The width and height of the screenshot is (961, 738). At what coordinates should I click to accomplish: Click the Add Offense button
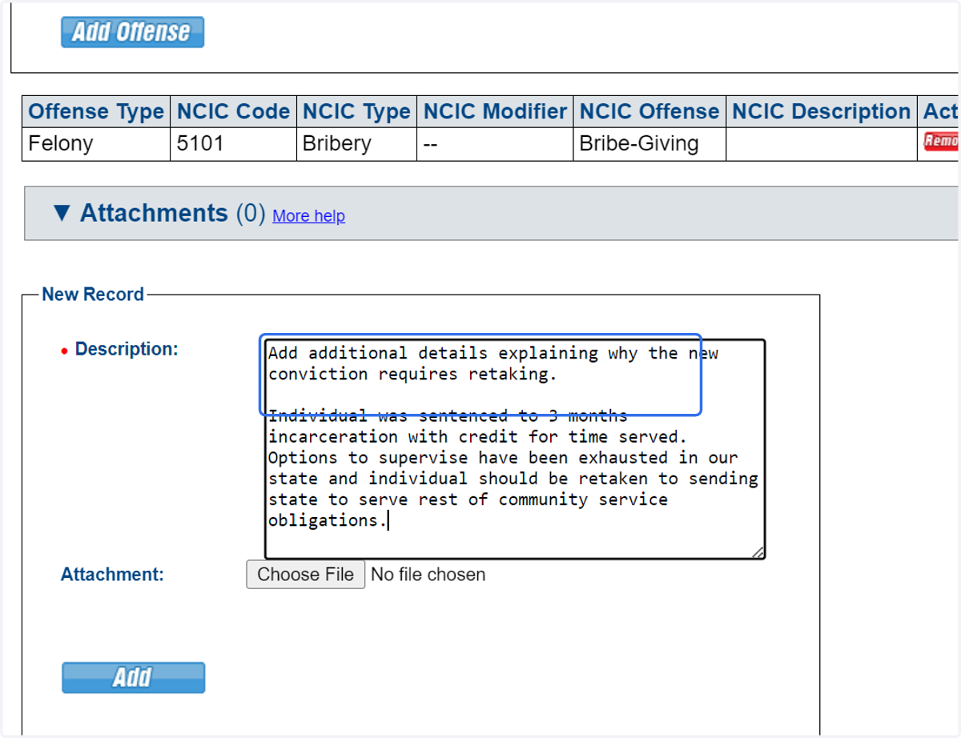133,32
